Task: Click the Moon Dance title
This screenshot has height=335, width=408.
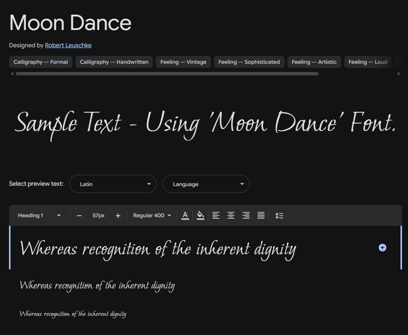Action: pos(70,23)
